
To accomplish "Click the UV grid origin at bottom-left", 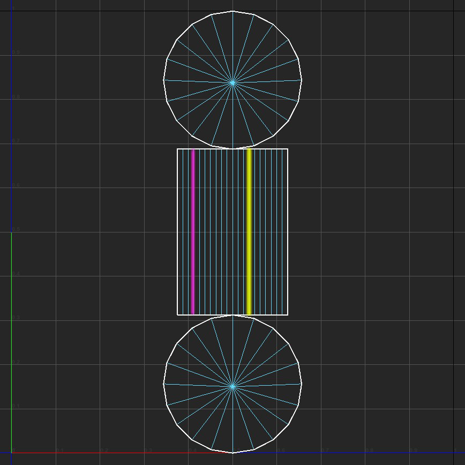I will coord(11,453).
